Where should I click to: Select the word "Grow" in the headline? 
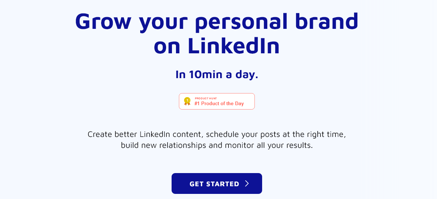(103, 22)
